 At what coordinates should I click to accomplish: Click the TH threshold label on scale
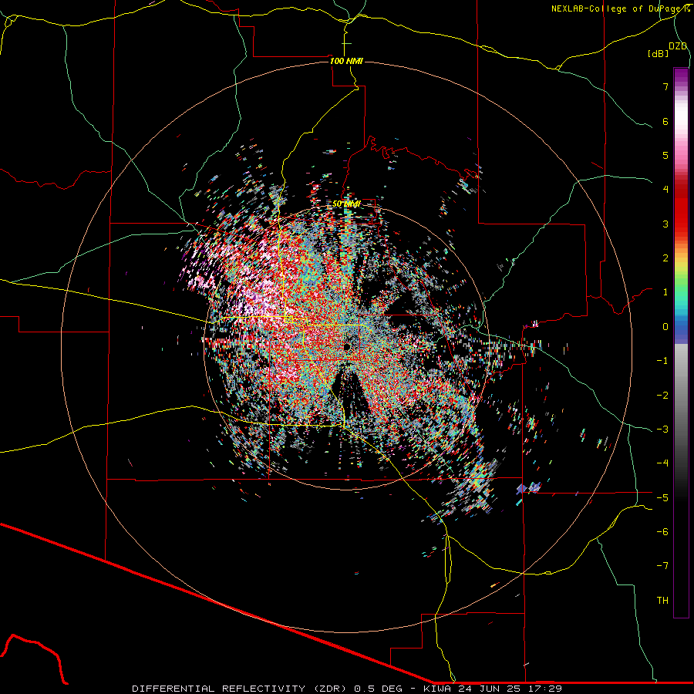pyautogui.click(x=662, y=601)
